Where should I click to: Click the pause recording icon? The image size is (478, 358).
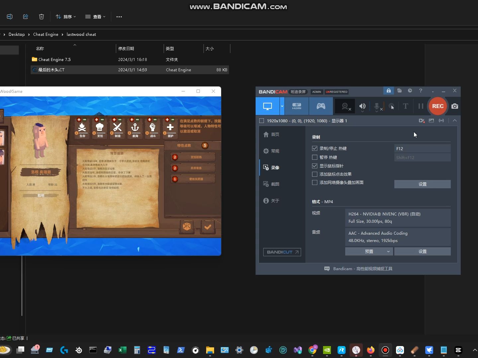(421, 106)
